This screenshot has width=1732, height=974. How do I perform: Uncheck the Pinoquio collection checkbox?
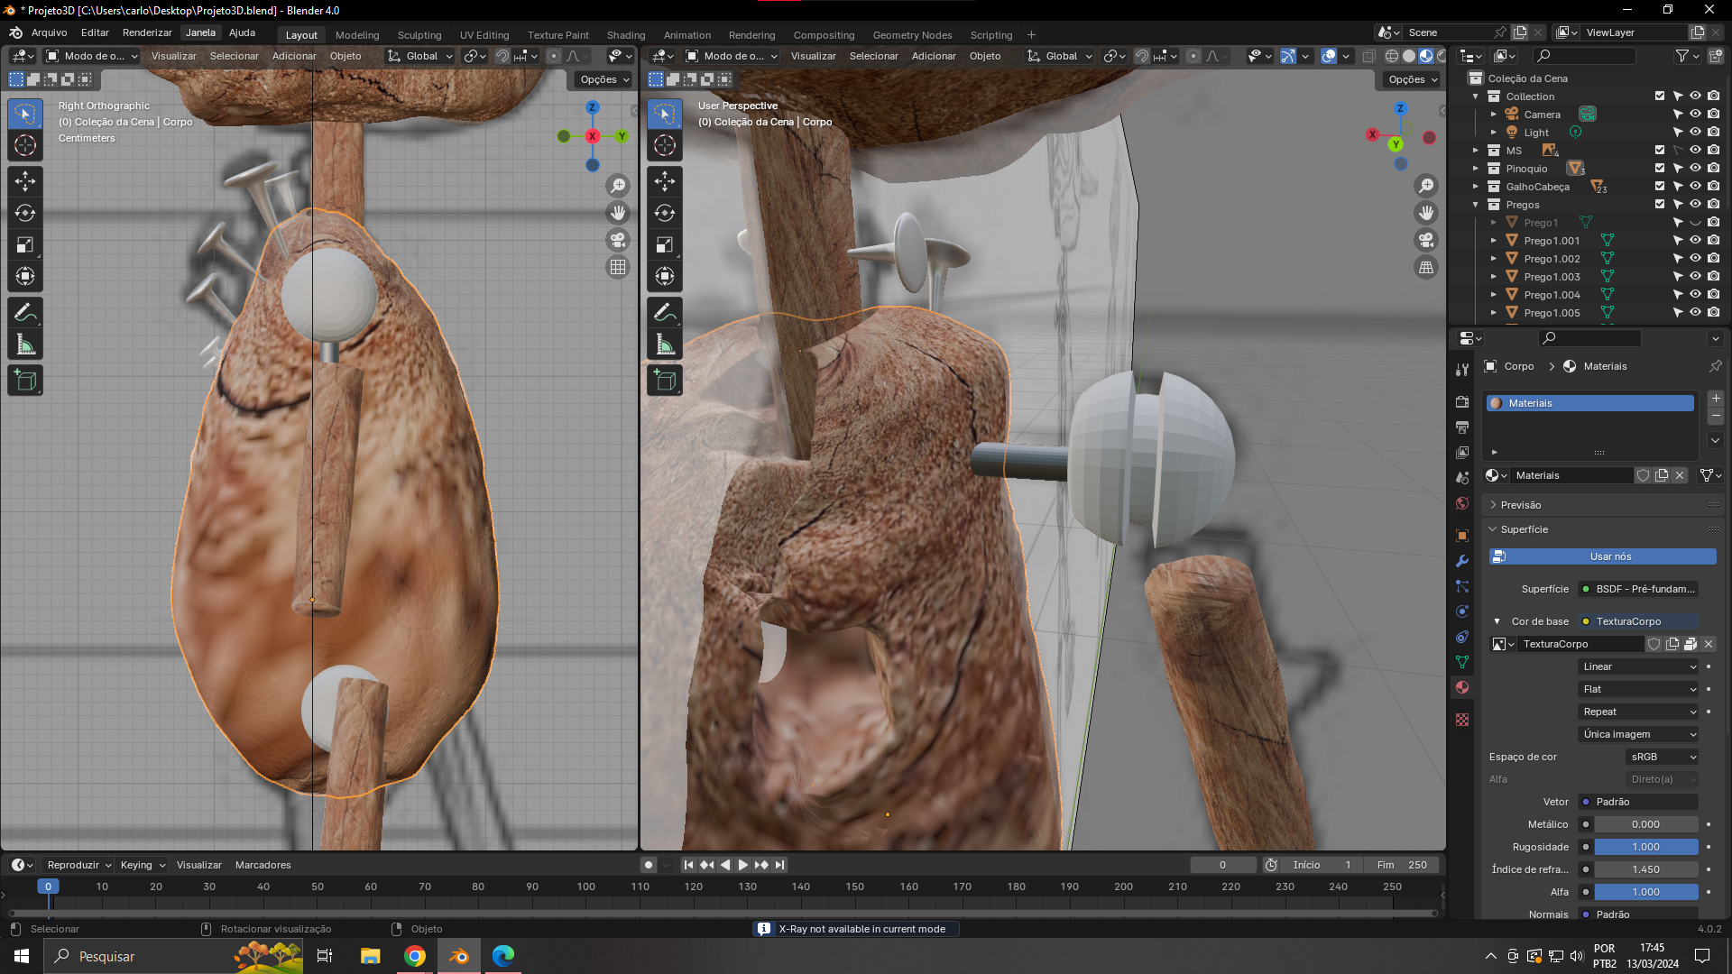click(x=1660, y=169)
